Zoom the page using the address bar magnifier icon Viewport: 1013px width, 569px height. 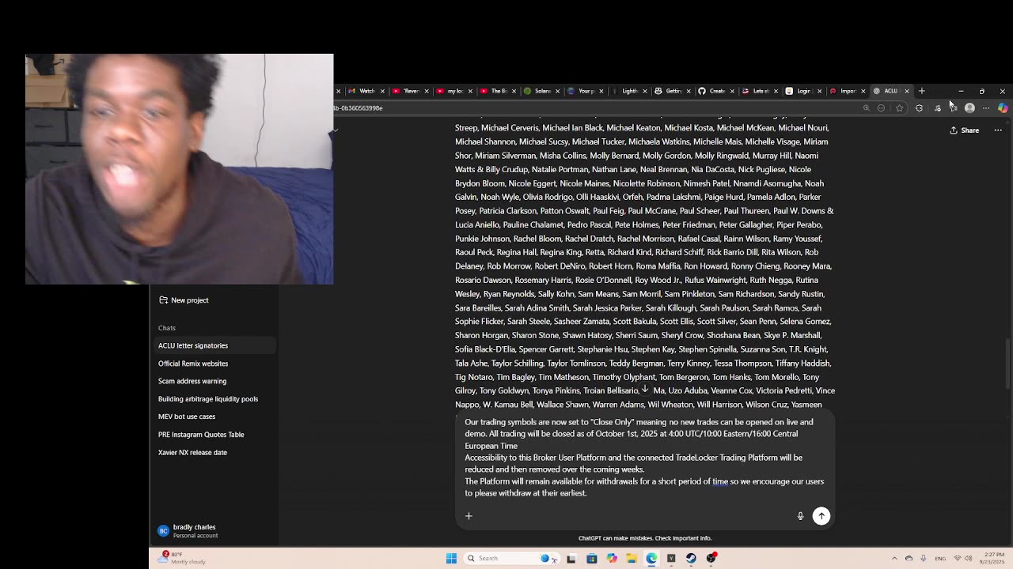tap(867, 108)
